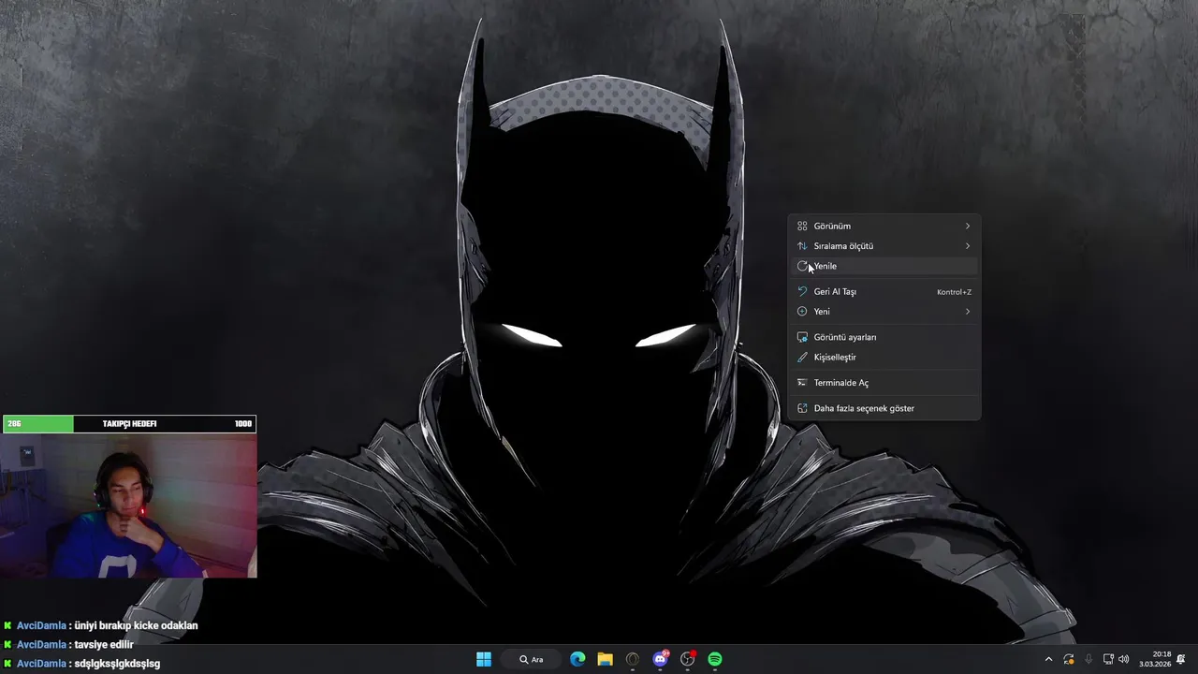The image size is (1198, 674).
Task: Select Terminalde Aç
Action: click(884, 383)
